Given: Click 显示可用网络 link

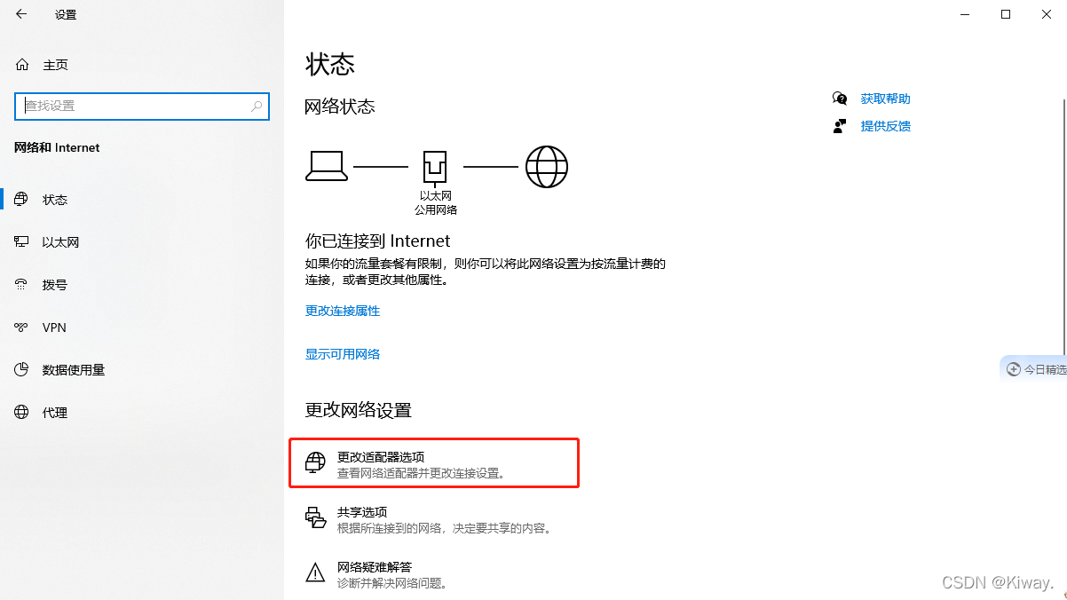Looking at the screenshot, I should 342,353.
